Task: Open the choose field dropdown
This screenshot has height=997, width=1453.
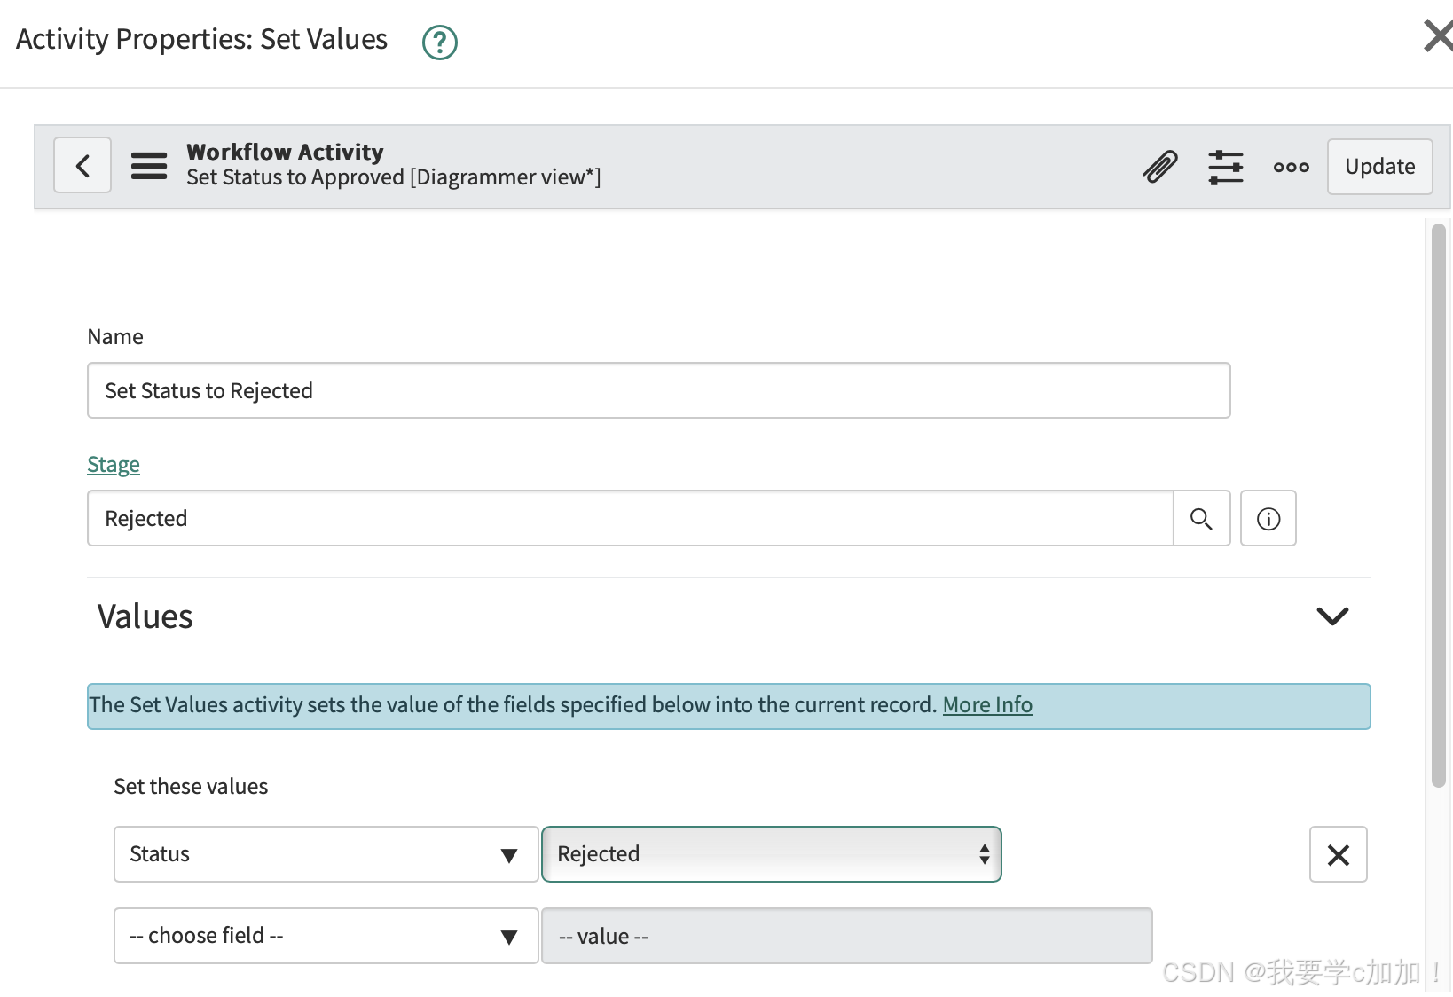Action: point(326,937)
